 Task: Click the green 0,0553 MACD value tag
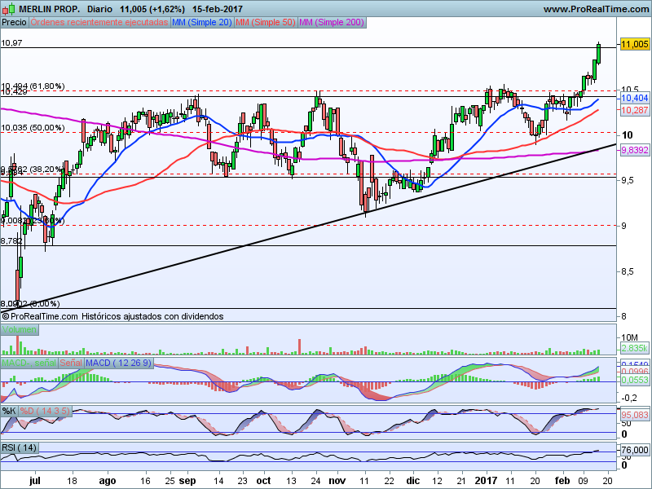click(635, 380)
